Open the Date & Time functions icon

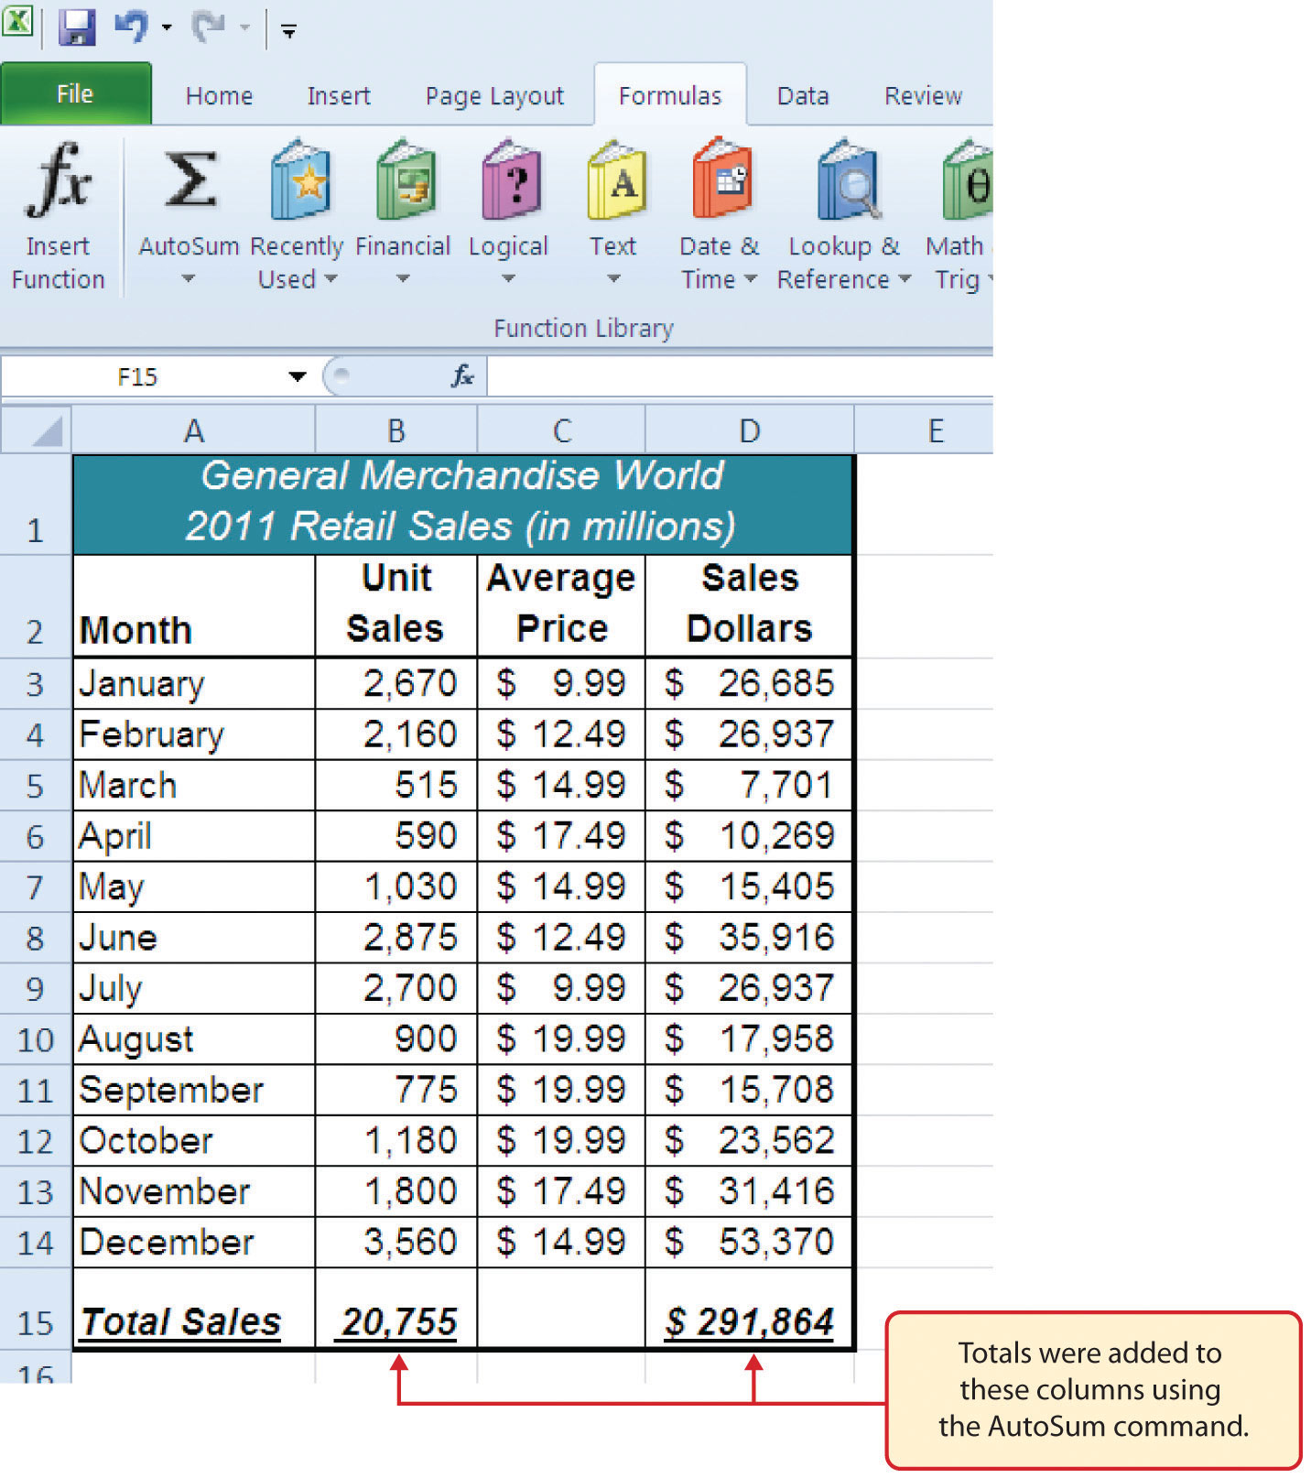[721, 181]
